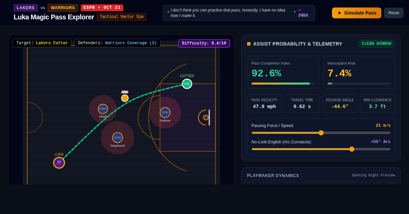Click the RELEASE ANGLE -44.6° card

coord(340,104)
